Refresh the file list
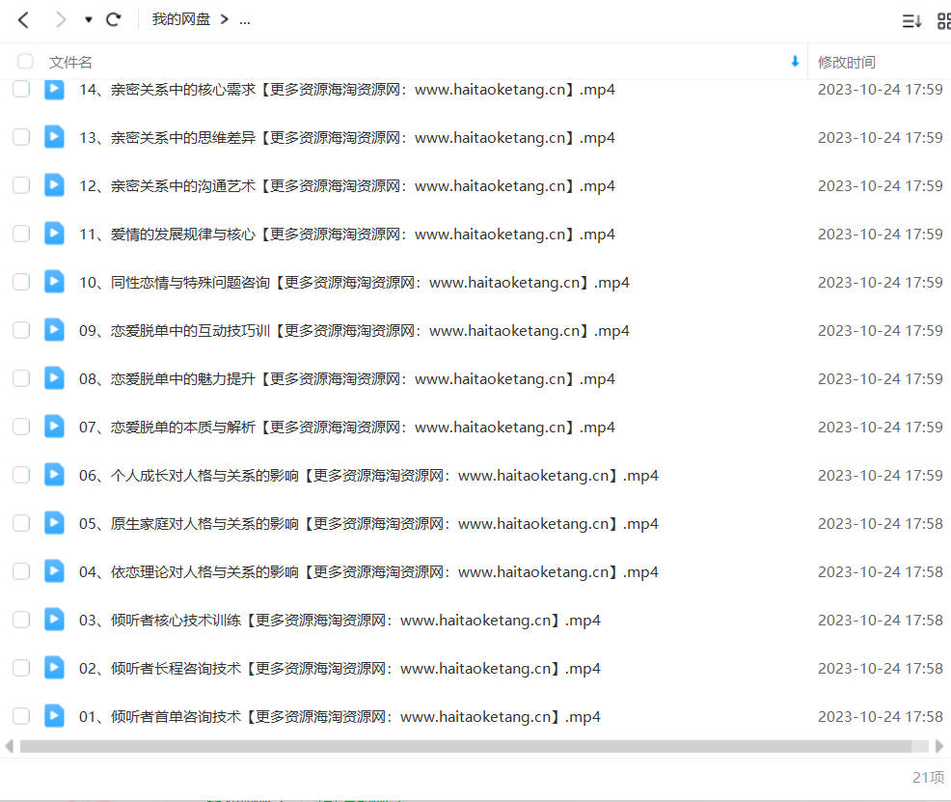The height and width of the screenshot is (802, 951). [x=114, y=20]
